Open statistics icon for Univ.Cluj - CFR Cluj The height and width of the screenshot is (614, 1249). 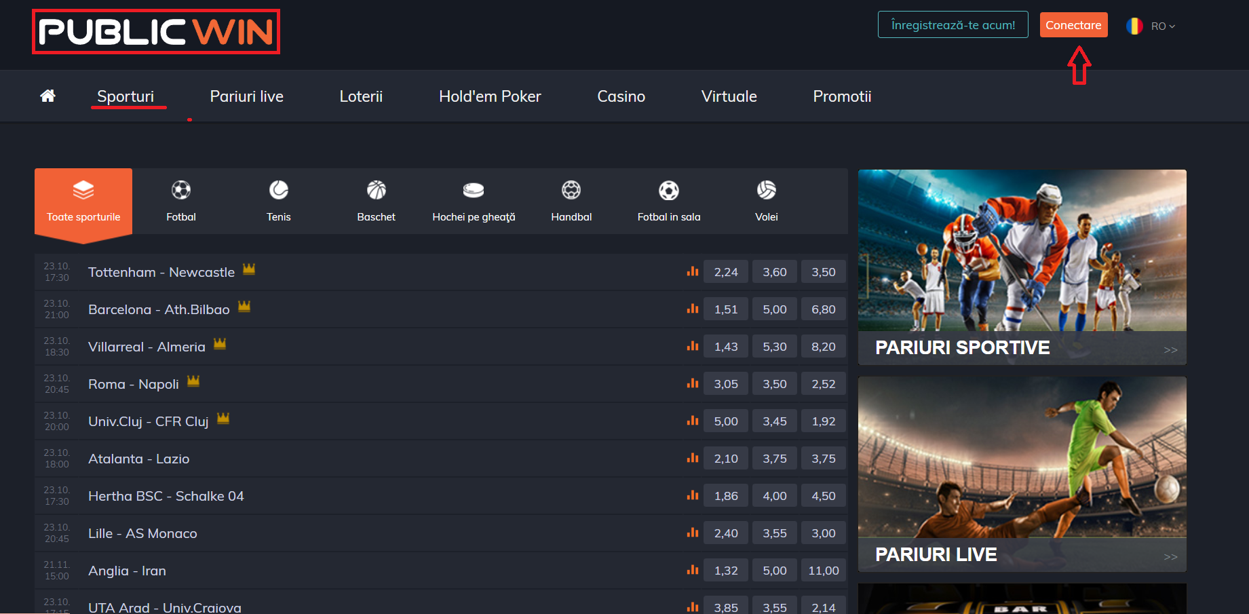(x=693, y=421)
